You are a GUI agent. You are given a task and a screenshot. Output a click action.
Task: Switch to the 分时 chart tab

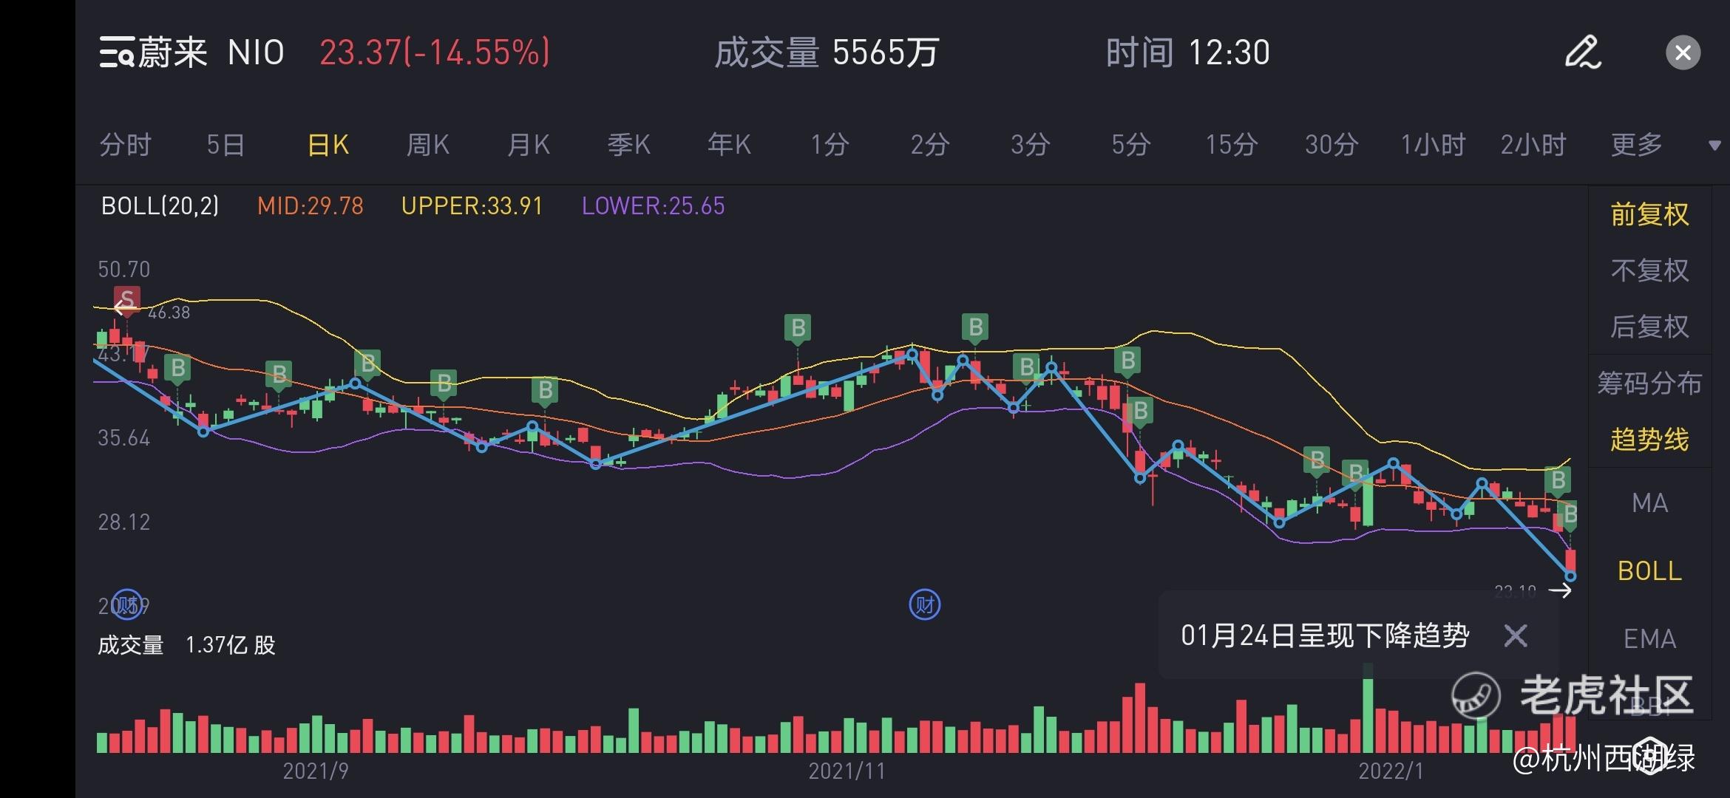point(126,145)
